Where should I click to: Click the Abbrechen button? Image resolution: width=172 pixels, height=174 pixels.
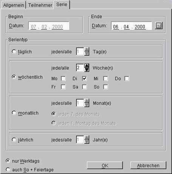click(x=148, y=165)
